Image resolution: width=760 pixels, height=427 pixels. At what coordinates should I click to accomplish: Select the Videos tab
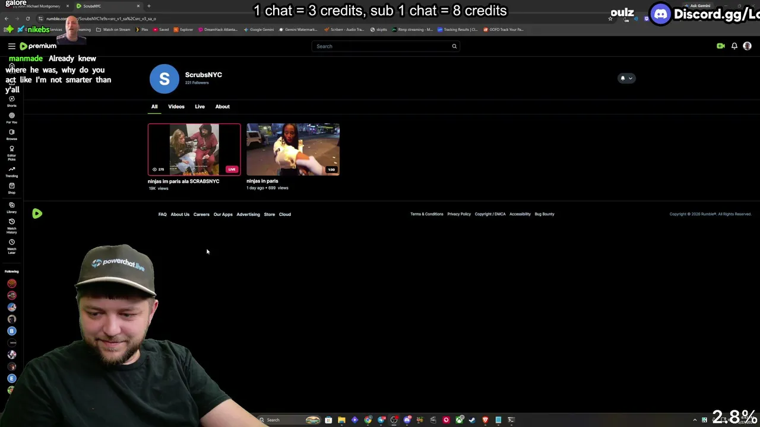[176, 107]
